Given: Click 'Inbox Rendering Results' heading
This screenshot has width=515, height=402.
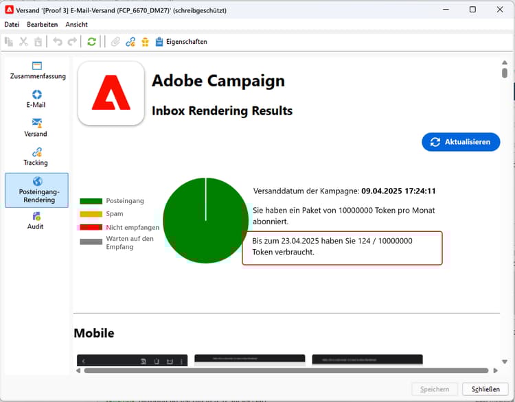Looking at the screenshot, I should pos(222,111).
